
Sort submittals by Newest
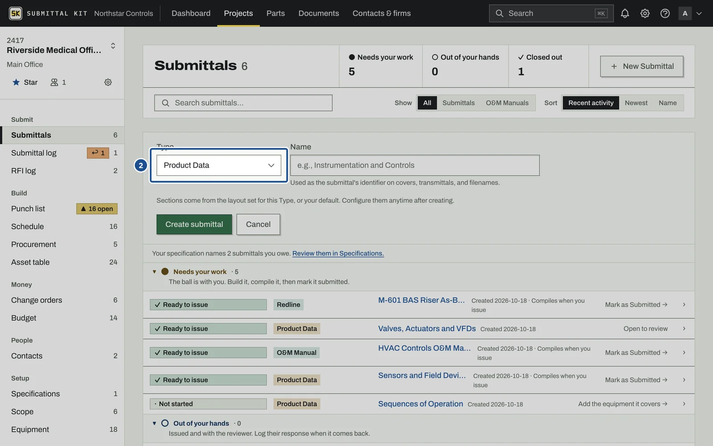coord(636,103)
